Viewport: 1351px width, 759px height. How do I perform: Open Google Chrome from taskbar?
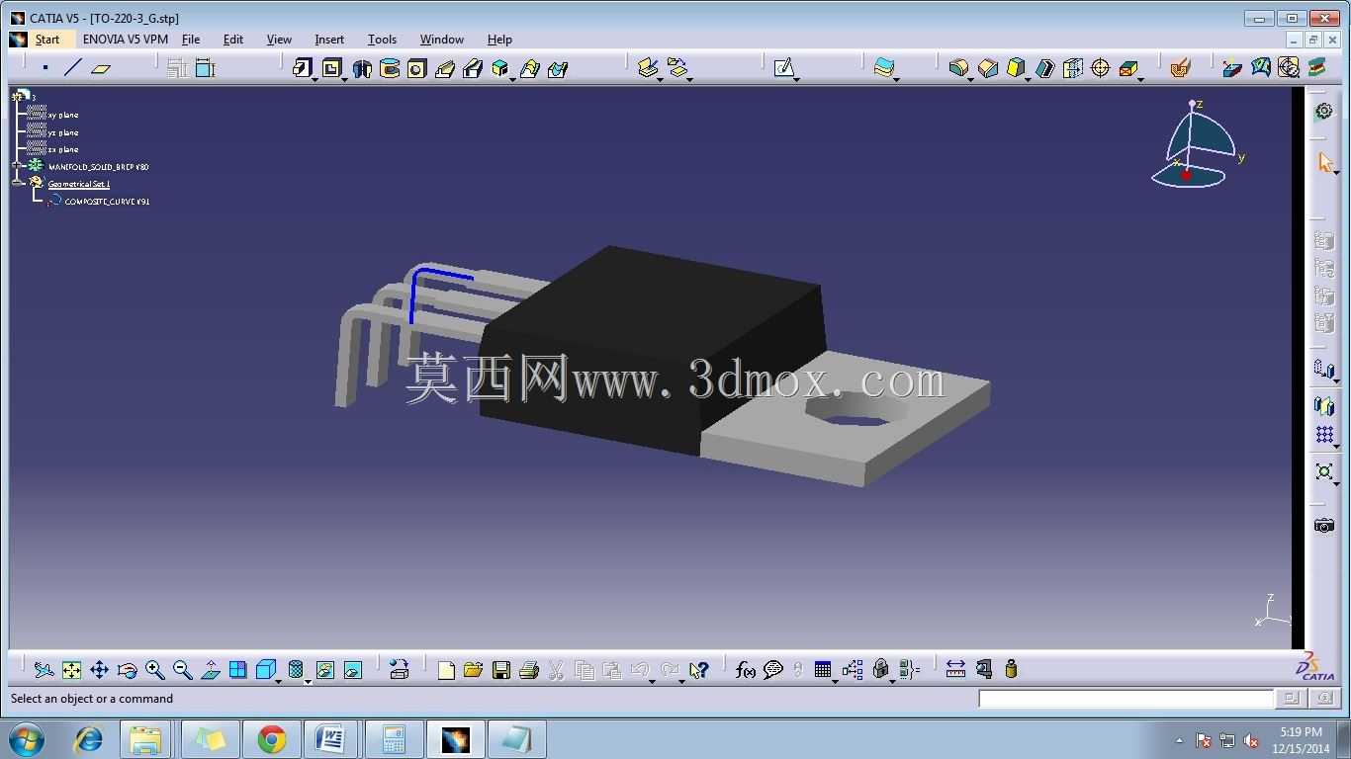272,739
